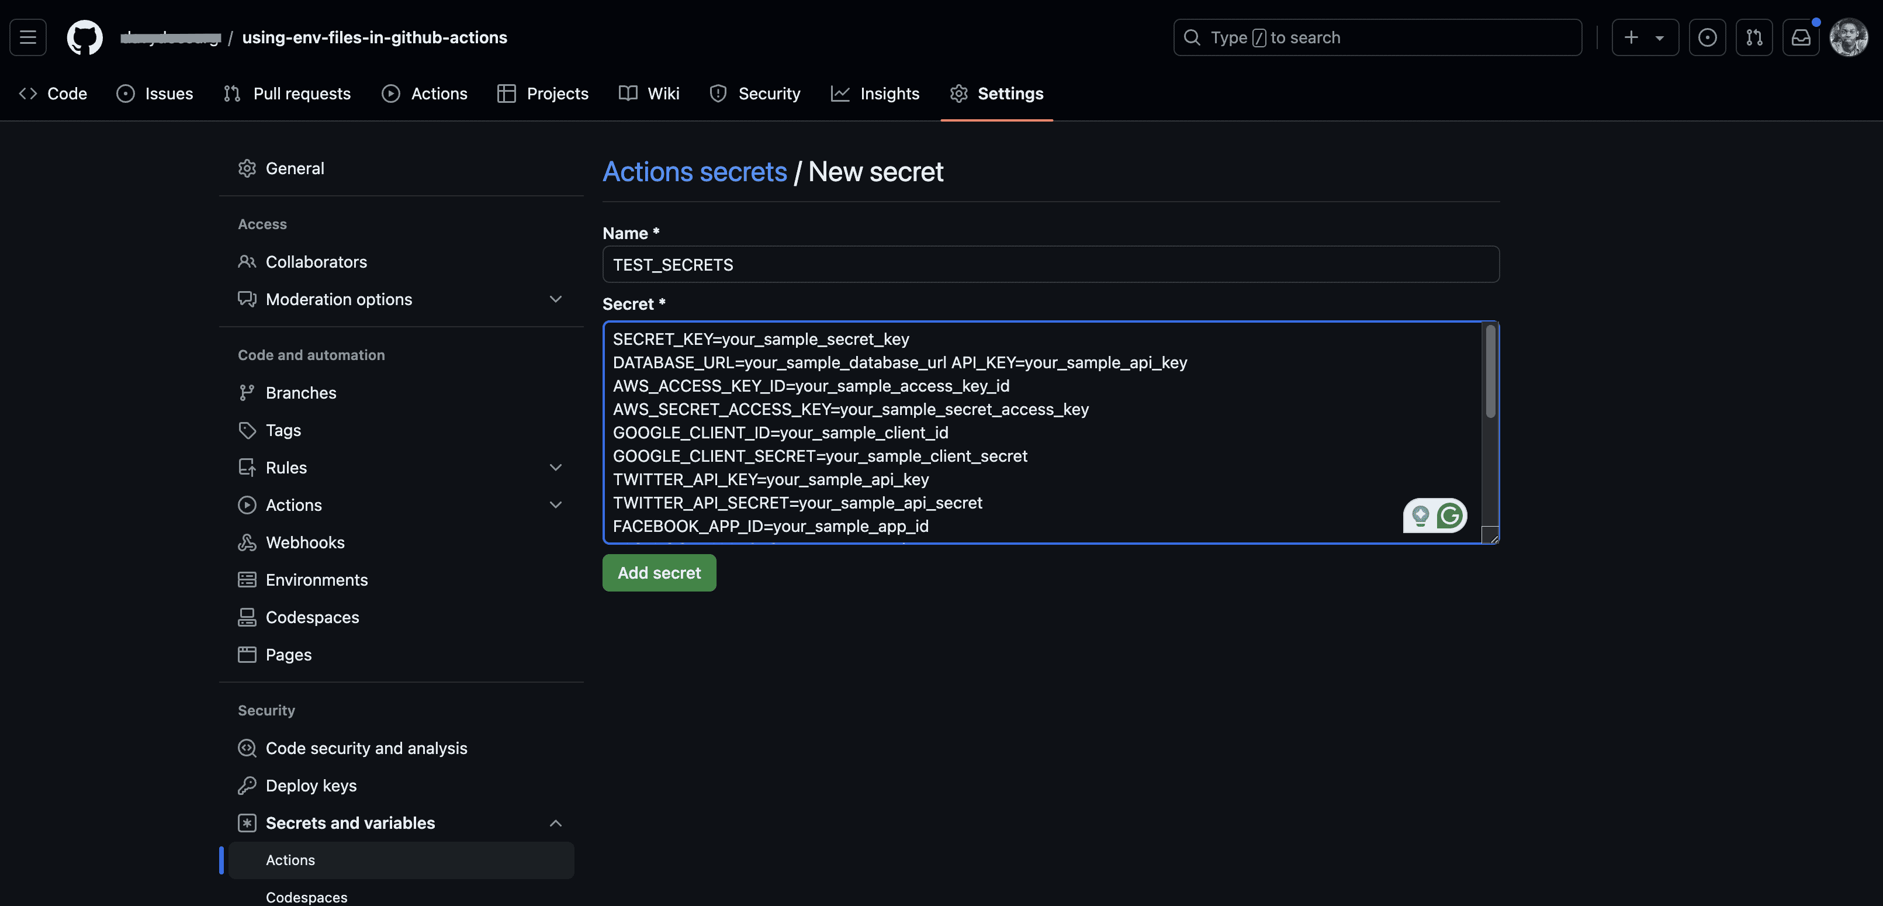Switch to the Issues tab

pyautogui.click(x=155, y=94)
